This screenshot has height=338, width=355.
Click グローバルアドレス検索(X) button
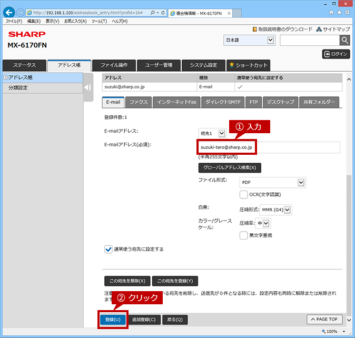tap(230, 168)
